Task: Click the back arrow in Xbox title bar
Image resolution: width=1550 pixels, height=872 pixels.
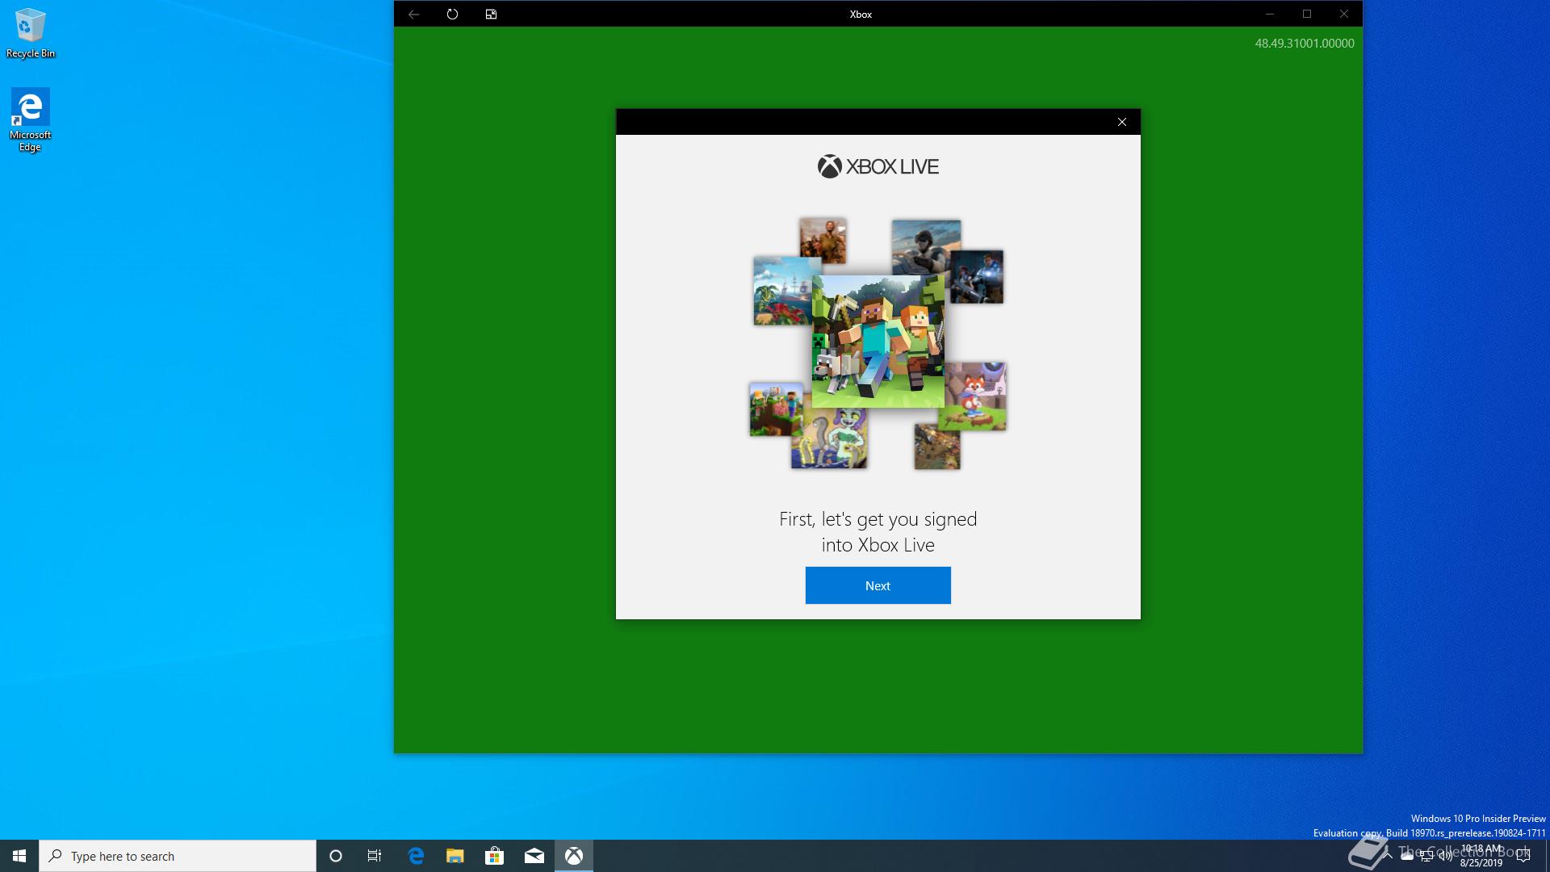Action: click(413, 14)
